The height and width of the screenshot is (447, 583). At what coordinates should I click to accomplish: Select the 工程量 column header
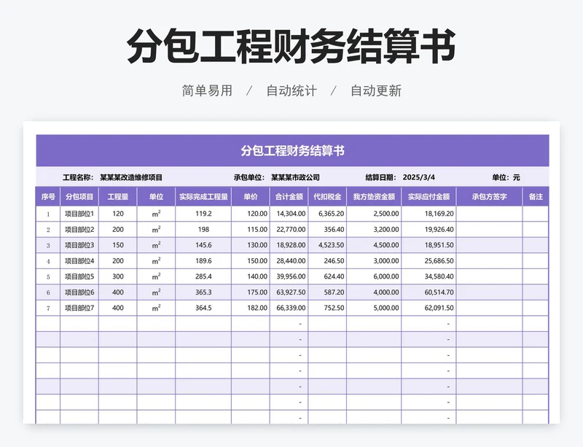[x=118, y=196]
